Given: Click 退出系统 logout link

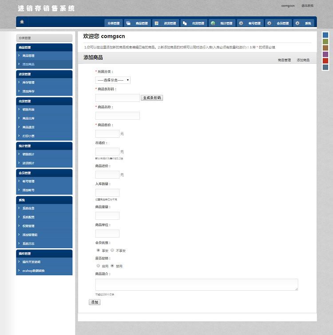Looking at the screenshot, I should coord(307,6).
